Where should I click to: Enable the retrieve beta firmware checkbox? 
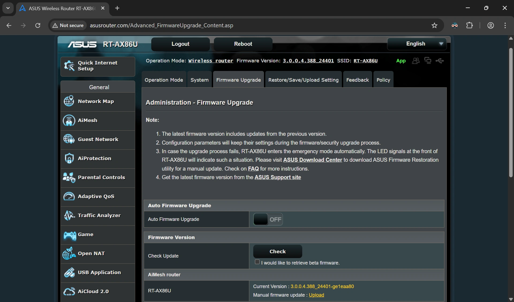[x=257, y=262]
